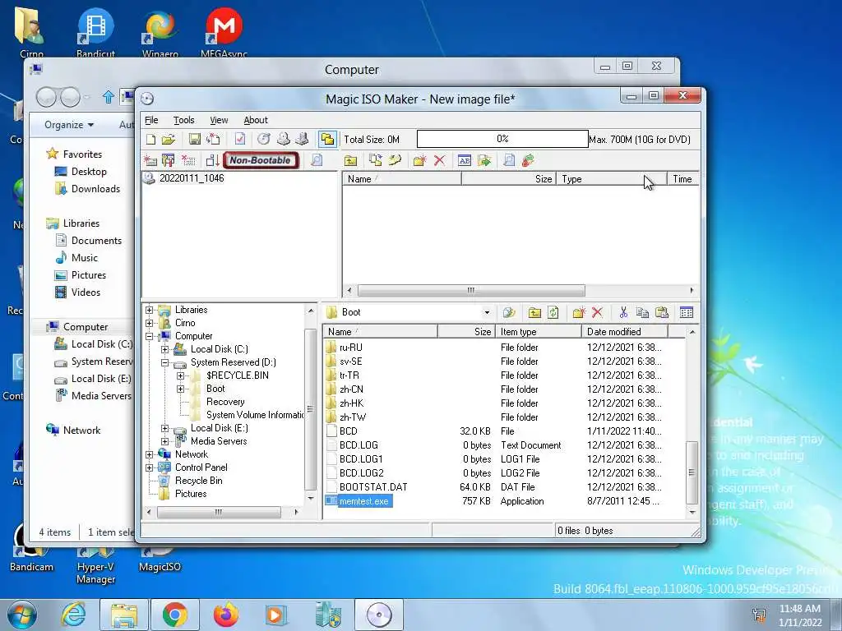Open the File menu in Magic ISO

(x=151, y=120)
